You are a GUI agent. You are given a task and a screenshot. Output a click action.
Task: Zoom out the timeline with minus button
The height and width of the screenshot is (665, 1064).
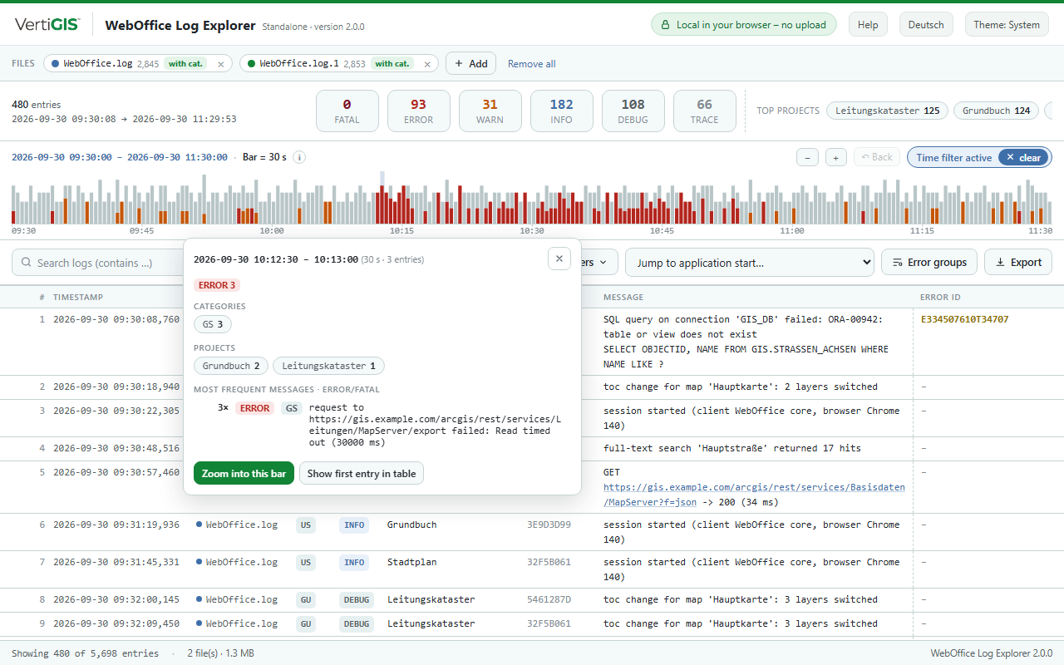(x=807, y=157)
